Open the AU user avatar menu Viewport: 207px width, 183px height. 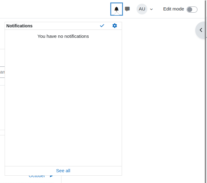click(142, 9)
